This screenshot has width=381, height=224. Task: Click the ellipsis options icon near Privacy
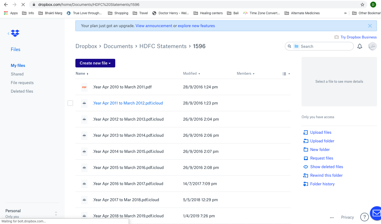tap(332, 218)
